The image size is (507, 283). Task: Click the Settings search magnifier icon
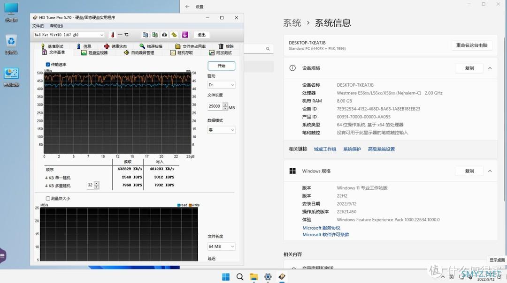coord(268,49)
